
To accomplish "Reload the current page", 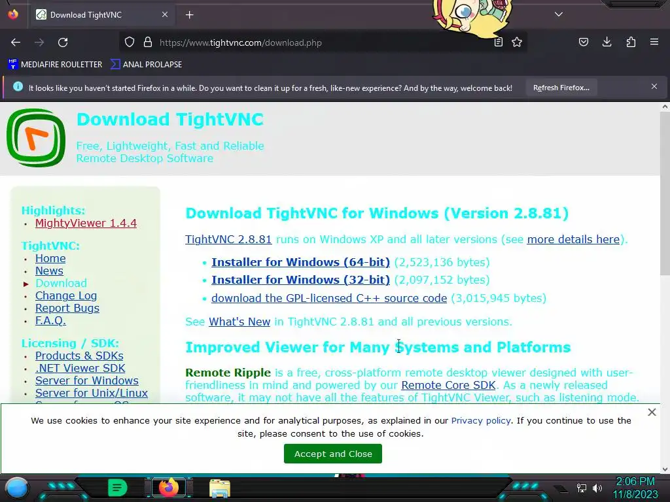I will point(63,42).
